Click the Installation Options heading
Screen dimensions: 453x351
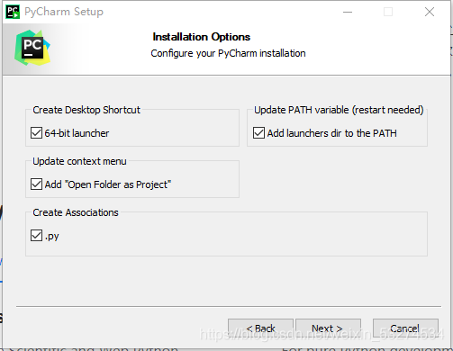pyautogui.click(x=202, y=37)
